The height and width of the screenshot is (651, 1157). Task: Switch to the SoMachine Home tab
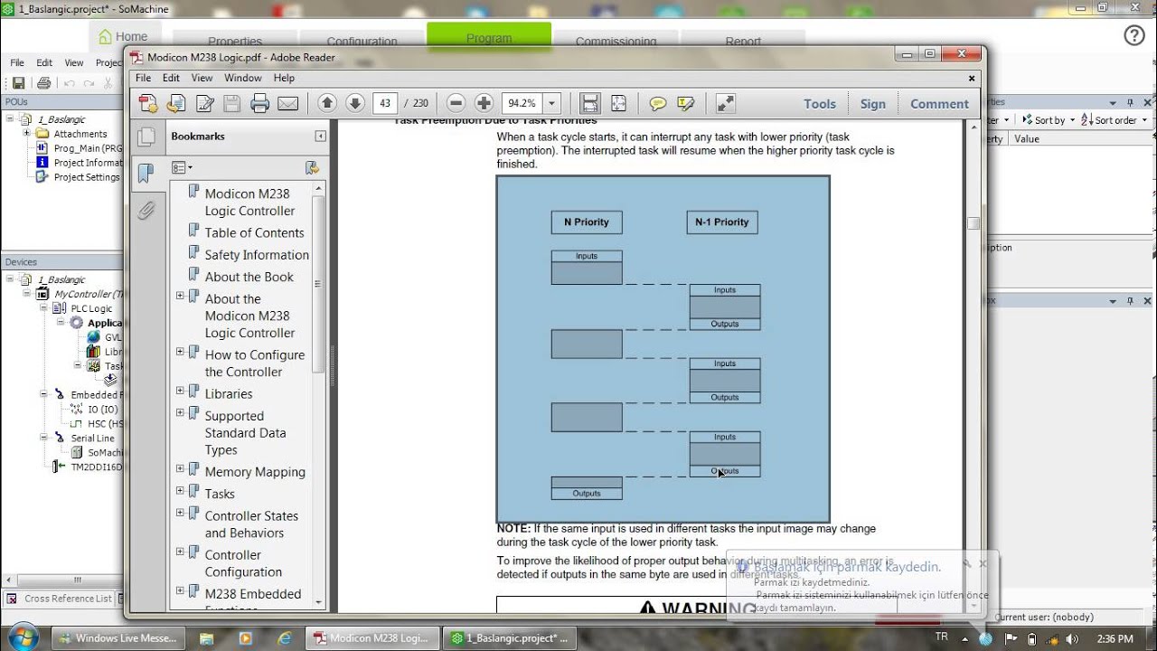124,37
